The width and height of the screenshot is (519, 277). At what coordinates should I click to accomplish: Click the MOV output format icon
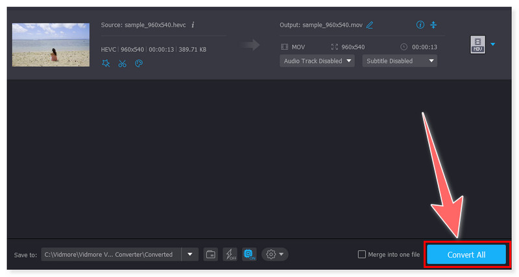[477, 44]
